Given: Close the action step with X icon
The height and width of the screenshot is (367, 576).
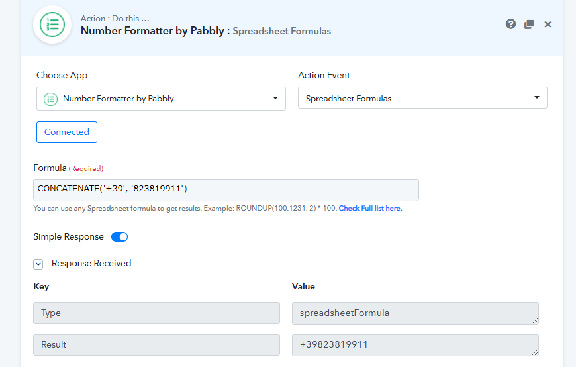Looking at the screenshot, I should point(548,24).
